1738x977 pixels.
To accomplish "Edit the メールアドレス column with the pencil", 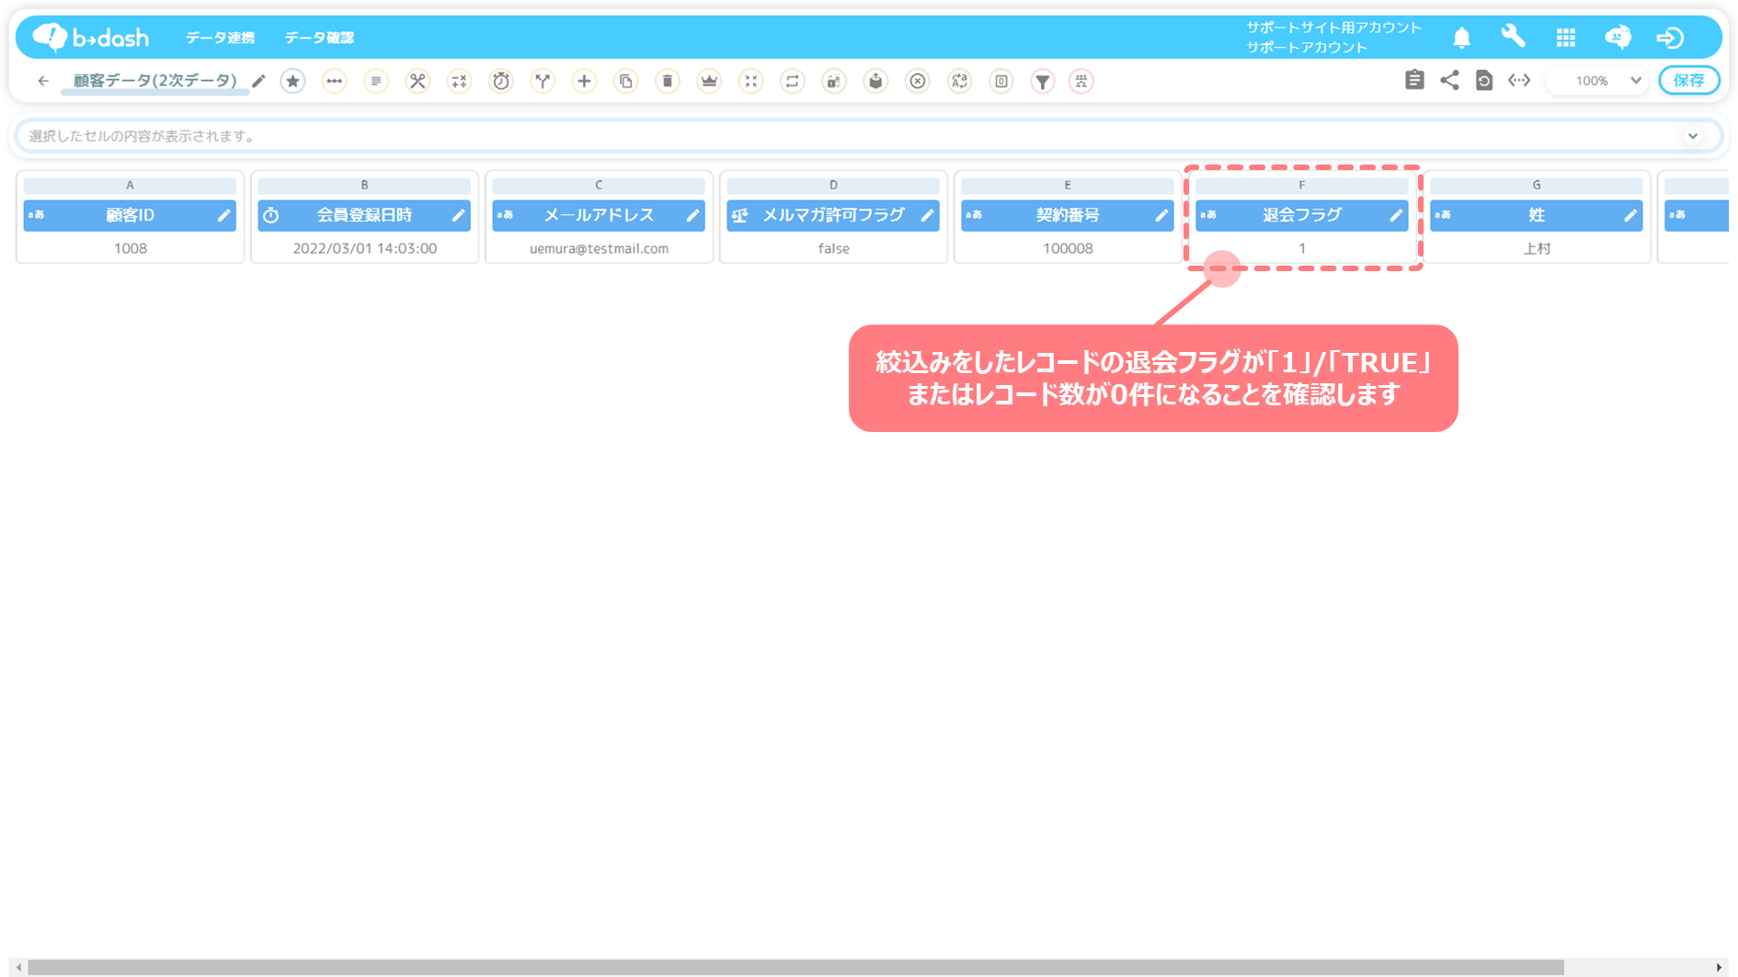I will [x=692, y=215].
